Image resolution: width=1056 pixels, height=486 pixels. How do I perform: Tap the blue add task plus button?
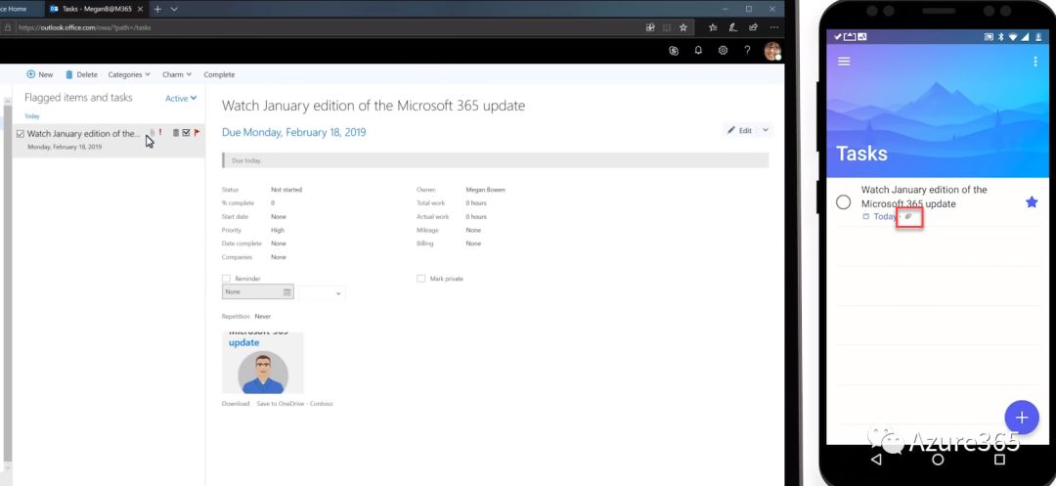(x=1021, y=418)
